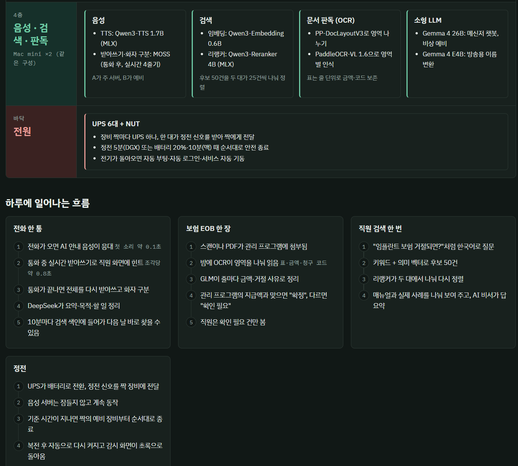Image resolution: width=518 pixels, height=466 pixels.
Task: Click the "임플란트 보험 거절되면?" step
Action: coord(434,246)
